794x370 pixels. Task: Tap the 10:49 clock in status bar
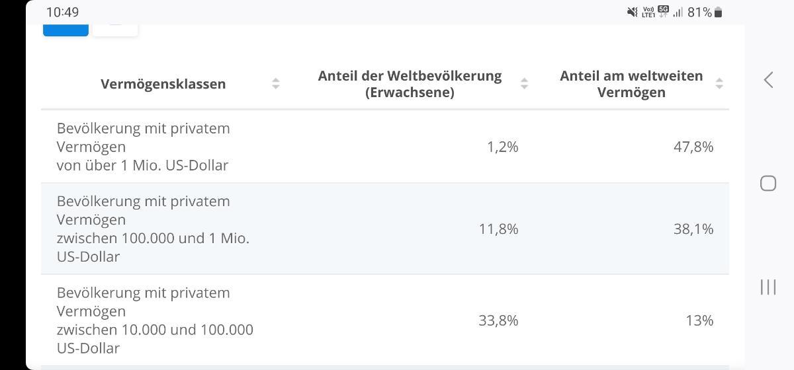tap(62, 13)
